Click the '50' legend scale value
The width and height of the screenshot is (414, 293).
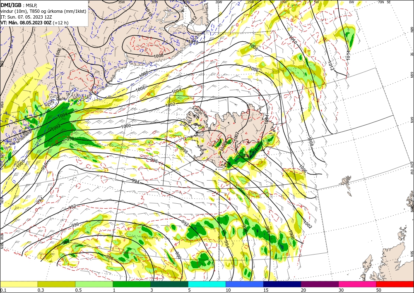coord(379,290)
